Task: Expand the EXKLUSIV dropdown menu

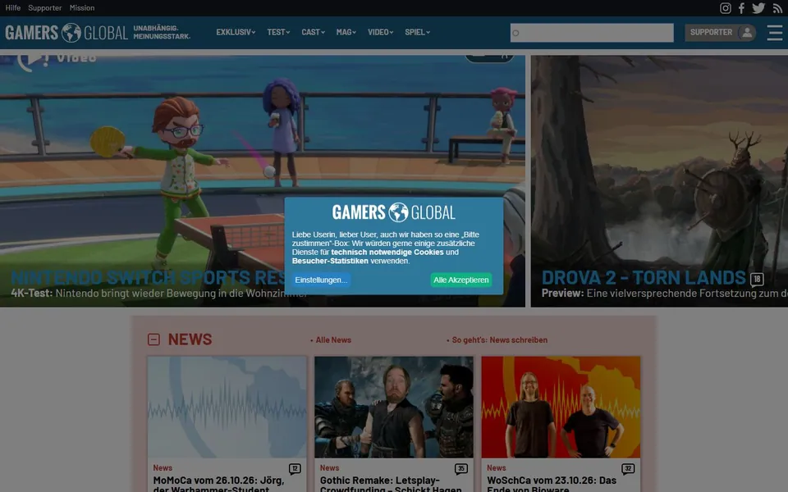Action: coord(236,32)
